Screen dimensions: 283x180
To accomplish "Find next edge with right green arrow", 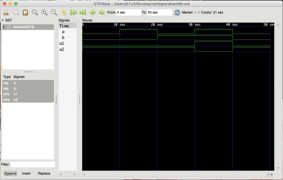I will (x=102, y=12).
